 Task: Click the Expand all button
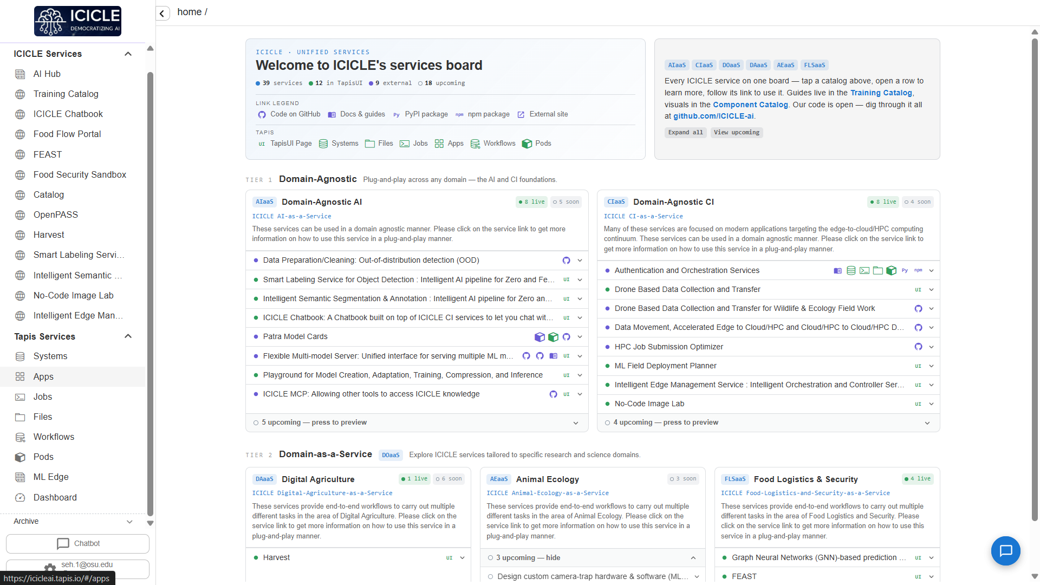coord(686,133)
